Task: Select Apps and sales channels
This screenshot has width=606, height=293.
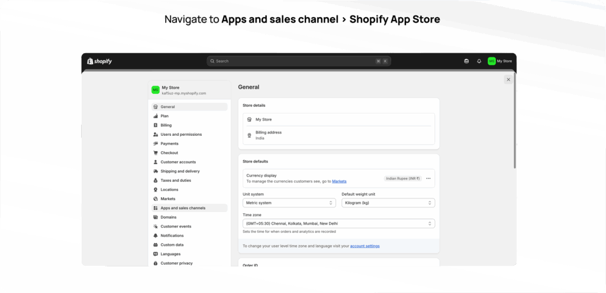Action: 189,208
